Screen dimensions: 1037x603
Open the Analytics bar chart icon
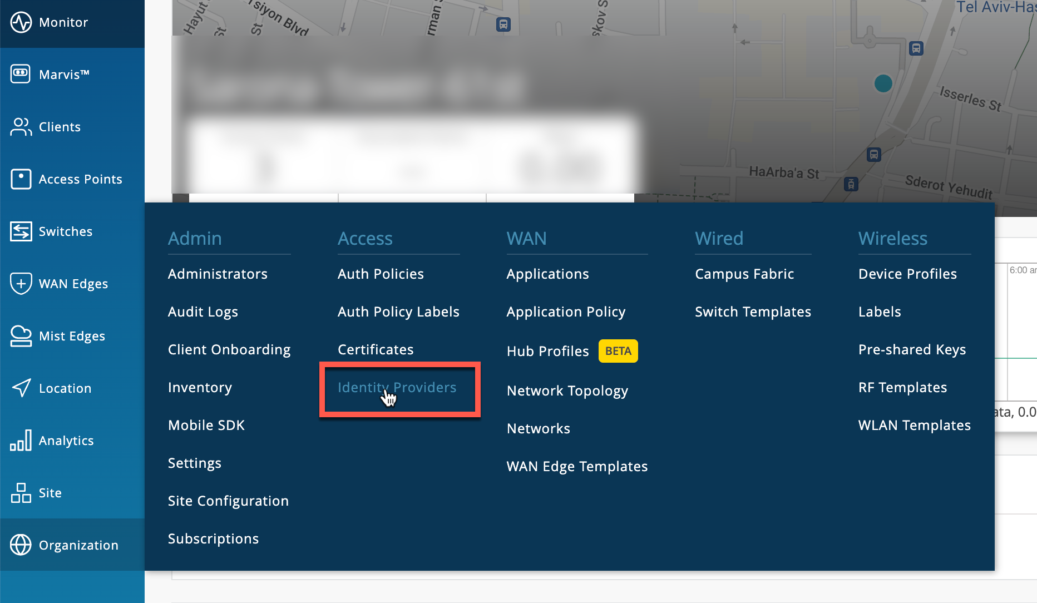[21, 441]
